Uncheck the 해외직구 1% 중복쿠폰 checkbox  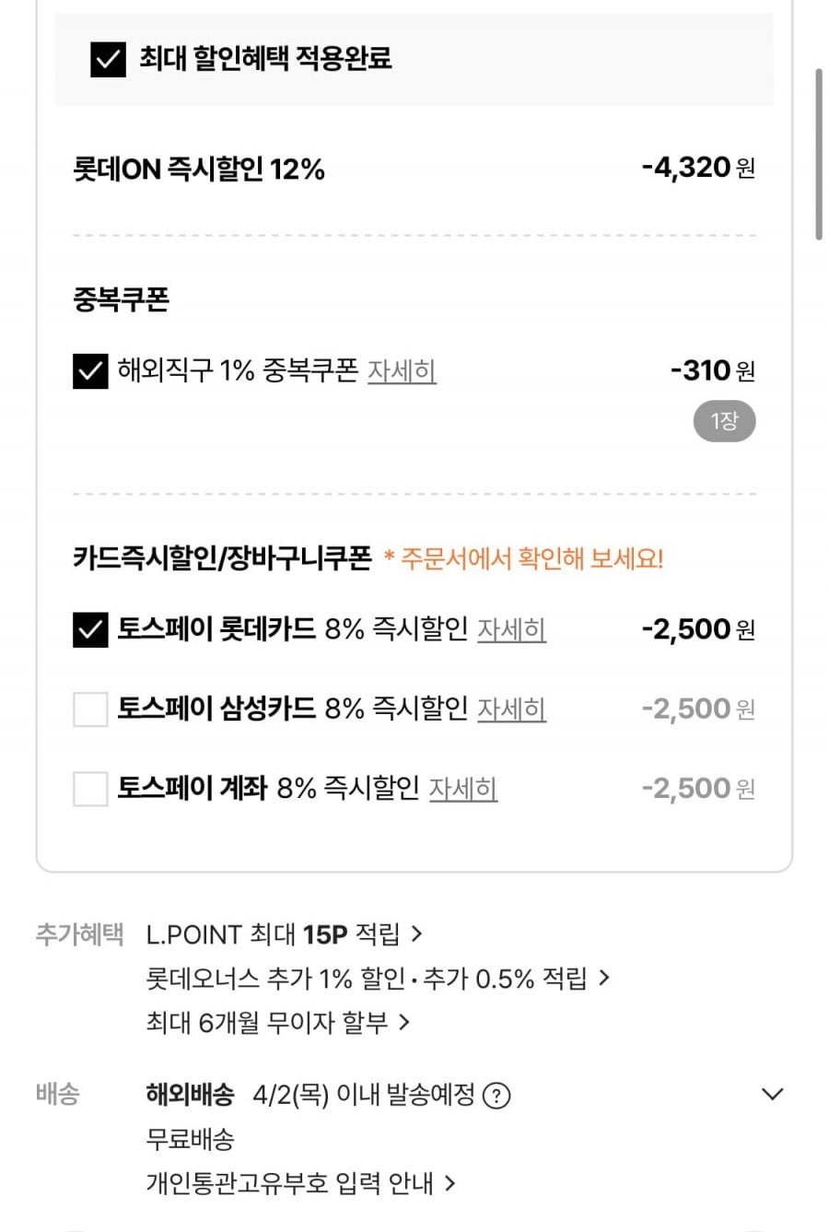90,371
